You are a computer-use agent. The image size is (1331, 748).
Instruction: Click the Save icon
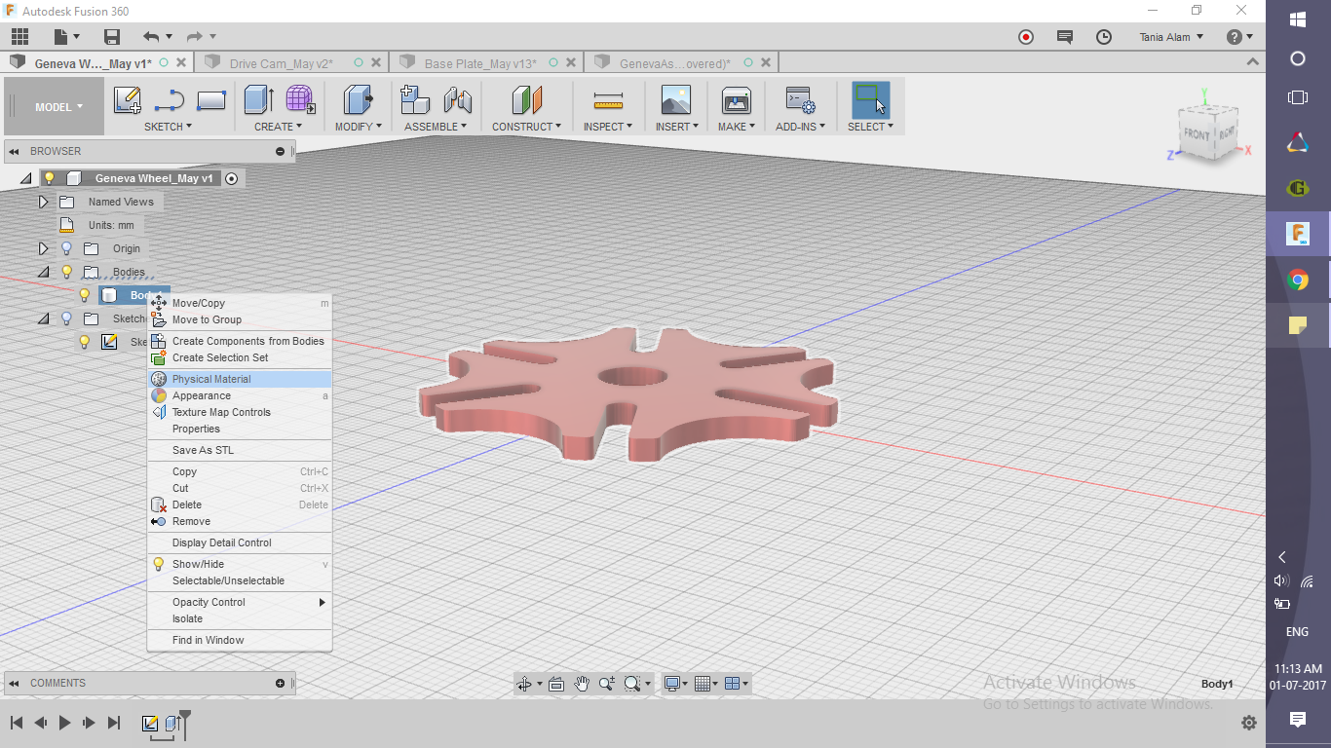point(112,37)
